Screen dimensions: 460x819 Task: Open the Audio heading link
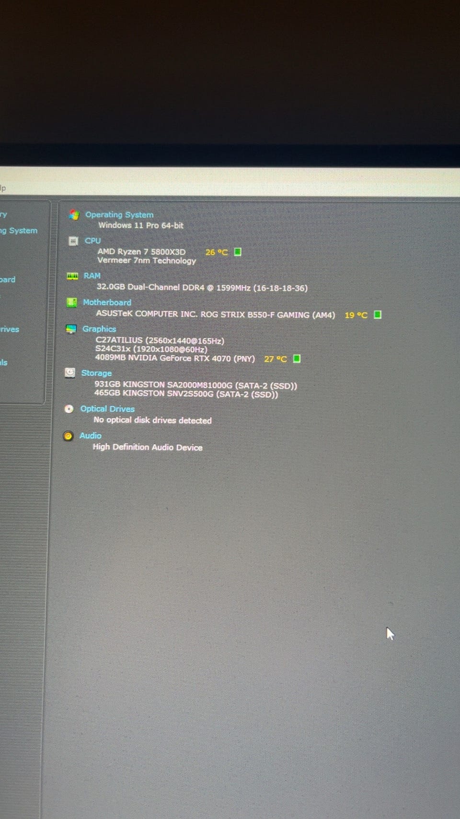pyautogui.click(x=90, y=436)
